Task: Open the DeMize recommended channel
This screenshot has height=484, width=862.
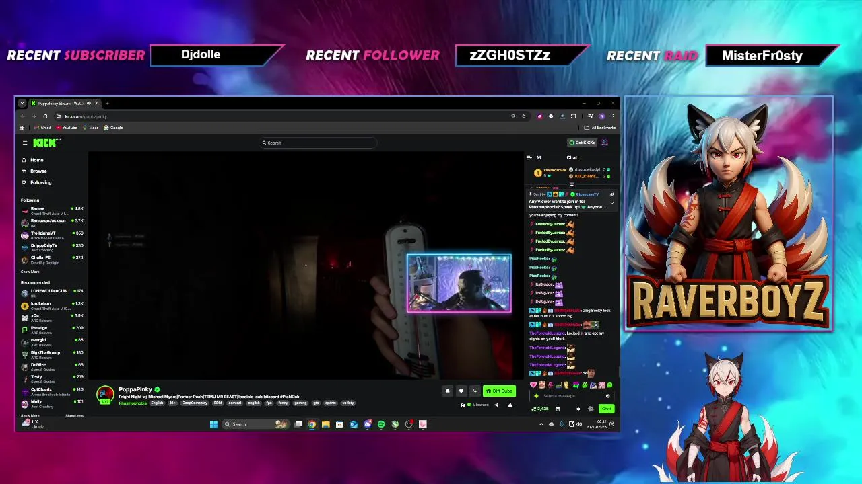Action: (53, 366)
